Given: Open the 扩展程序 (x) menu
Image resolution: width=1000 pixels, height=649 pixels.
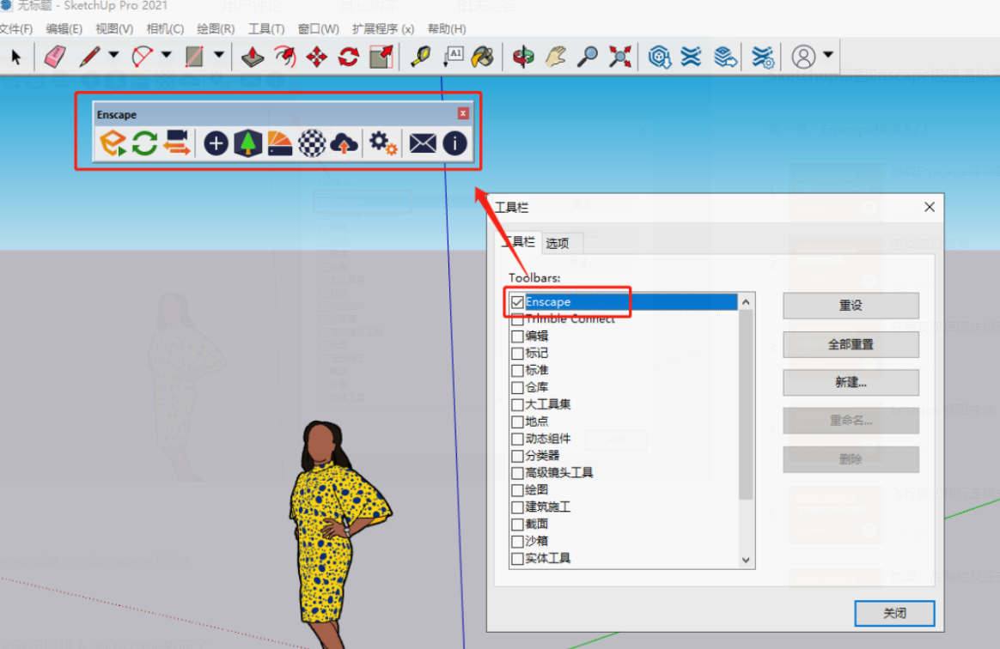Looking at the screenshot, I should pyautogui.click(x=382, y=29).
